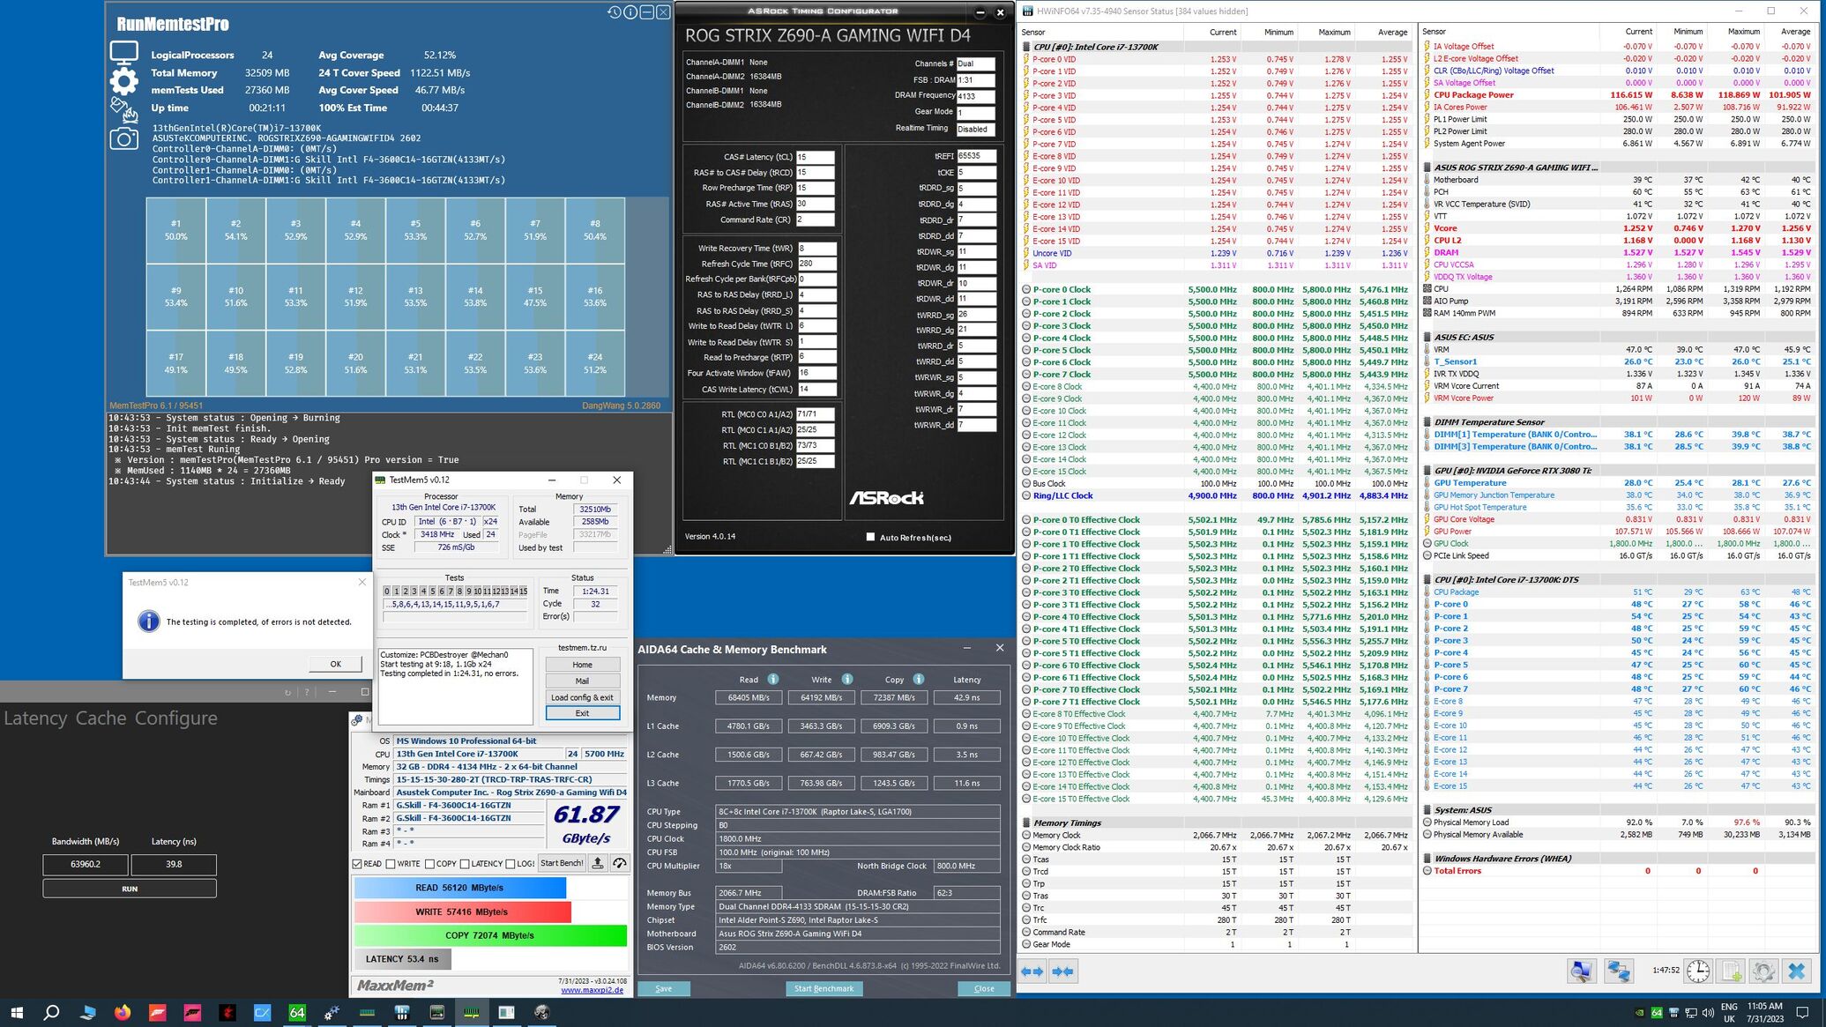Viewport: 1826px width, 1027px height.
Task: Click HWiNFO expand columns arrows icon
Action: (1032, 971)
